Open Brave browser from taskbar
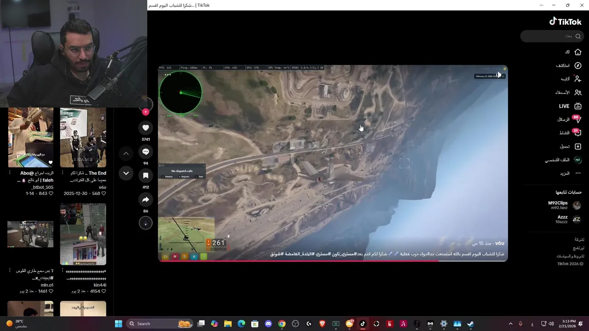 point(323,324)
